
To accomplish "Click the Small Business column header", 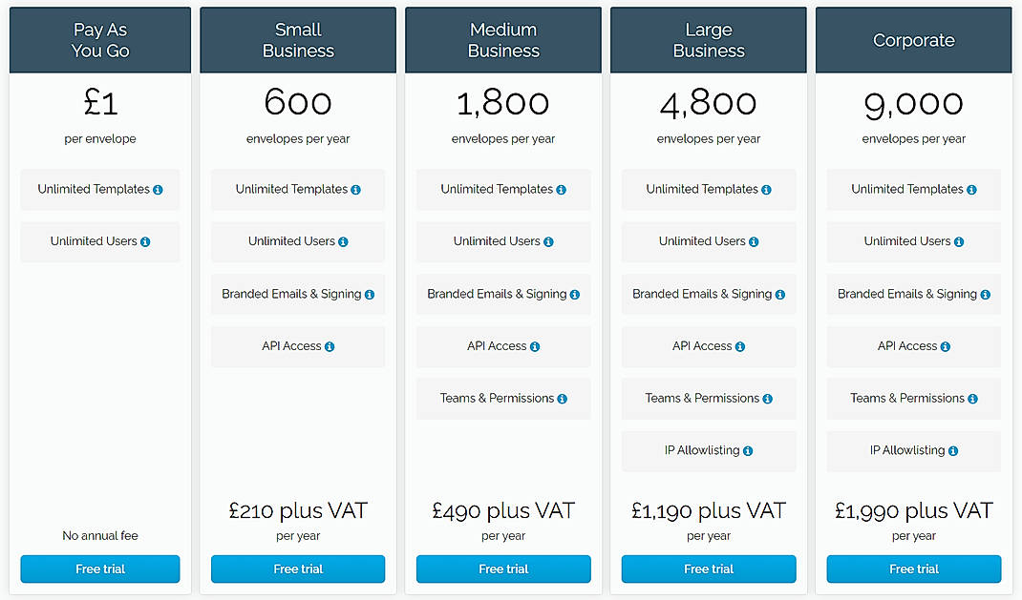I will tap(297, 39).
